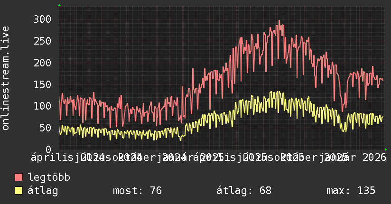Click the green arrow at x-axis end
391x204 pixels.
pos(386,149)
